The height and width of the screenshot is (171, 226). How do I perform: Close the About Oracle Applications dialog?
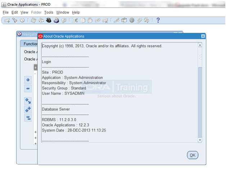pos(203,36)
